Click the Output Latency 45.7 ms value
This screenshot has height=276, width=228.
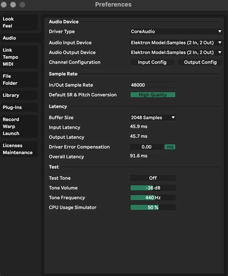(x=139, y=136)
